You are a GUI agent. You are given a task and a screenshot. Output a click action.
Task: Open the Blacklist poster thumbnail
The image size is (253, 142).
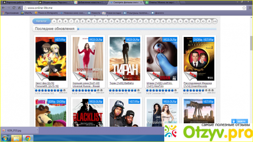pos(88,113)
